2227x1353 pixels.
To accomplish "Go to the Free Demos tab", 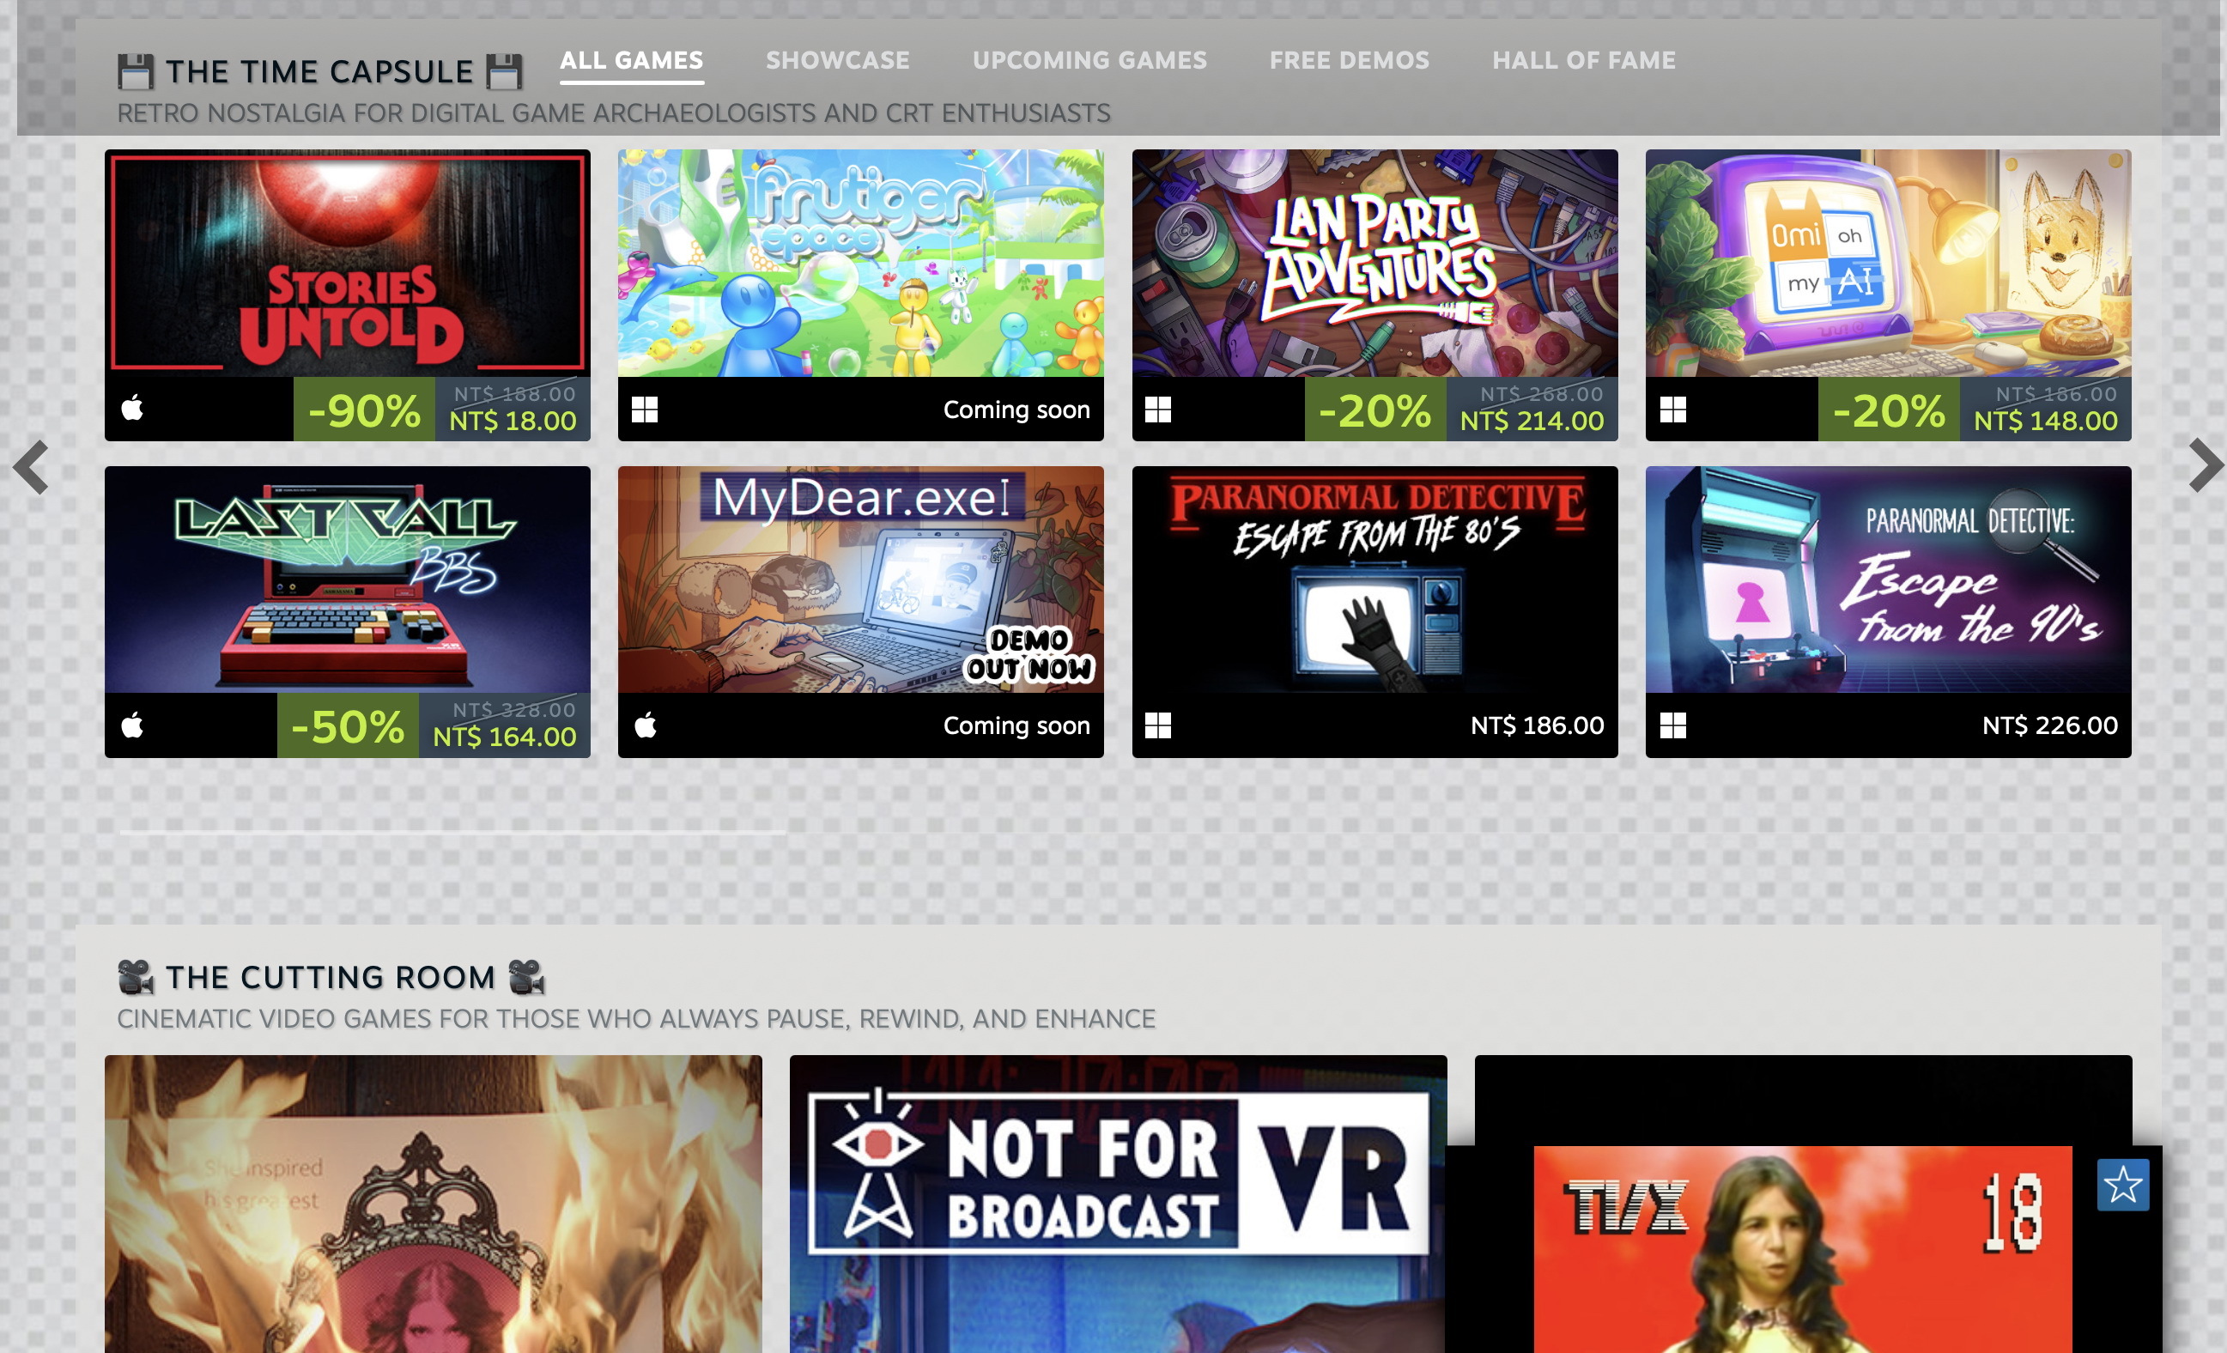I will coord(1350,61).
